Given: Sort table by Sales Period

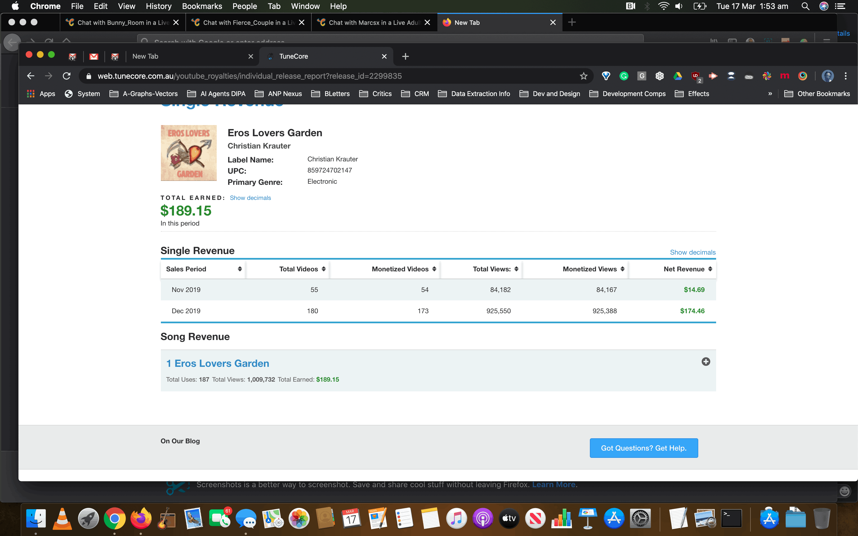Looking at the screenshot, I should tap(204, 269).
